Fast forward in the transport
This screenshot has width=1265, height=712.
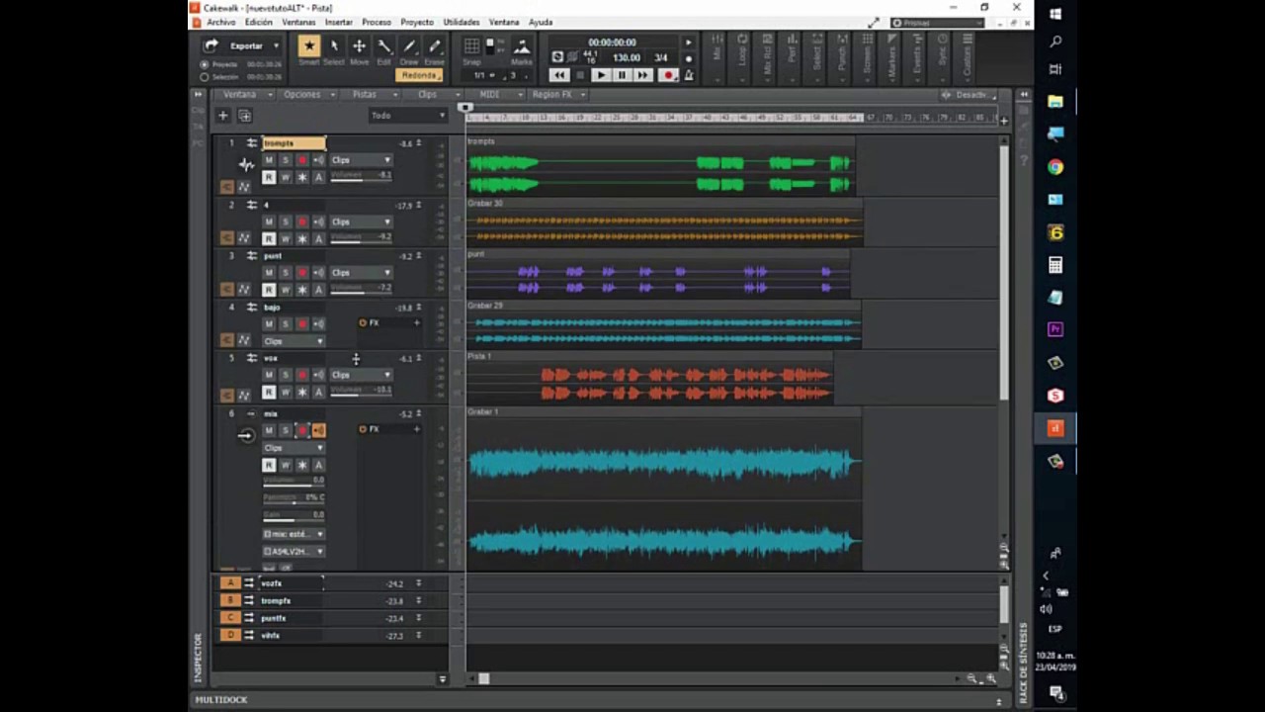click(x=643, y=75)
